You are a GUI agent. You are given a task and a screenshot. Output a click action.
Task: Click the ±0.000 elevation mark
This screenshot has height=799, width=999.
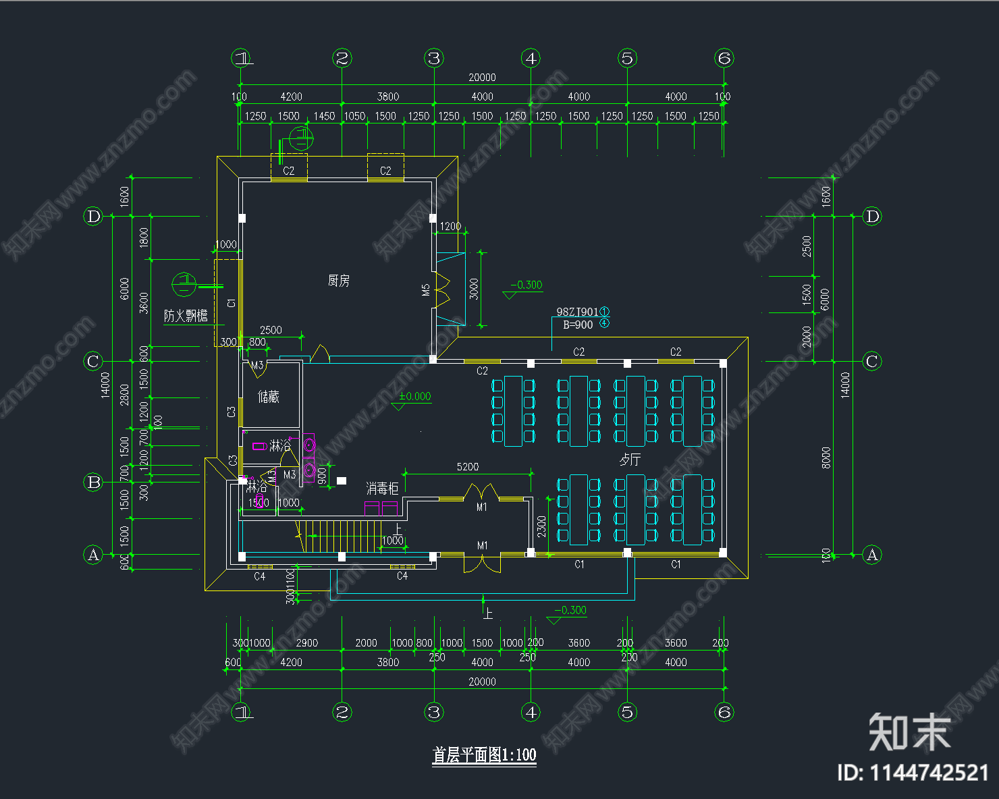click(414, 396)
